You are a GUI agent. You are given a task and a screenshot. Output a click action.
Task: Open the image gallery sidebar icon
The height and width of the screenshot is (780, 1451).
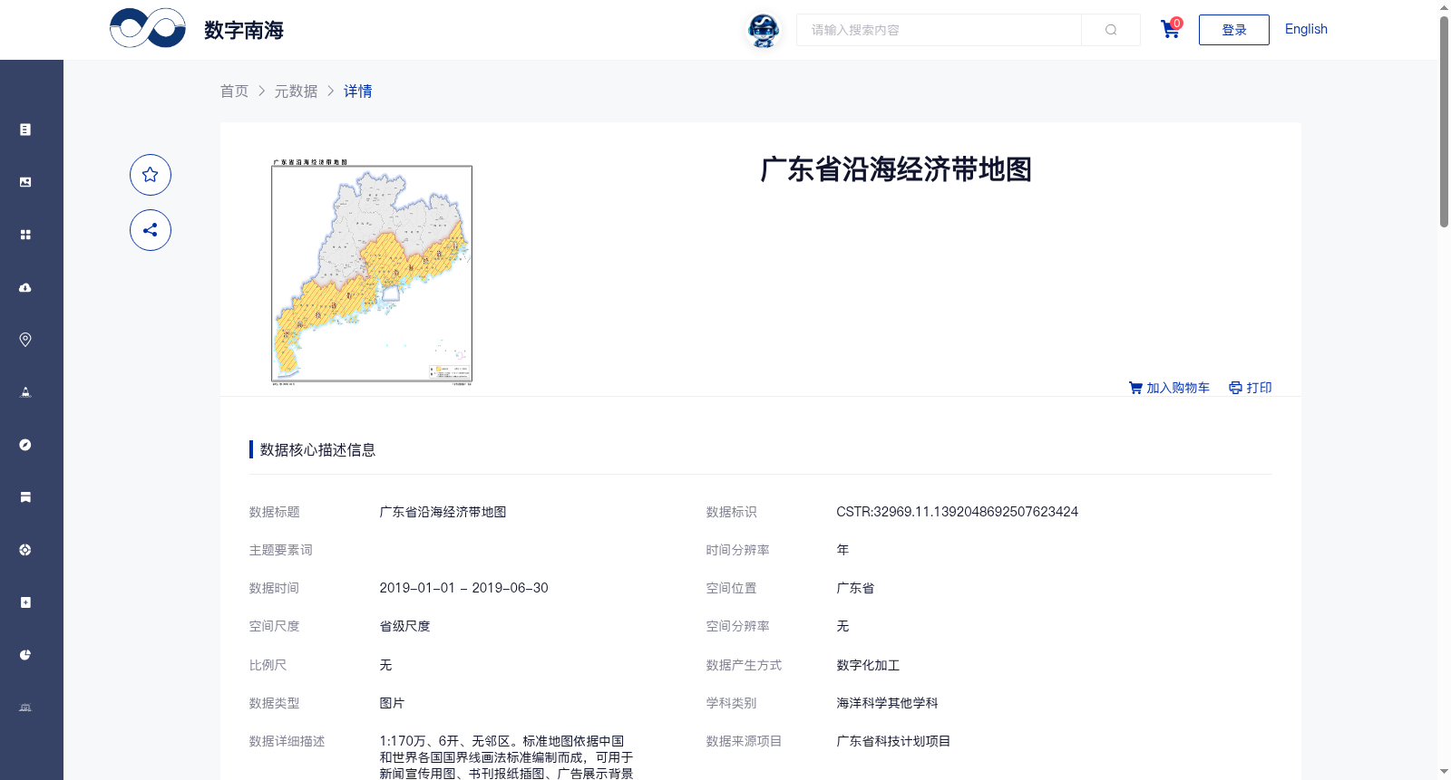25,182
